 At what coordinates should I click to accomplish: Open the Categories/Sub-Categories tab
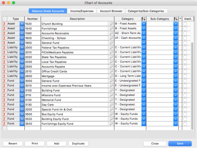tap(146, 11)
